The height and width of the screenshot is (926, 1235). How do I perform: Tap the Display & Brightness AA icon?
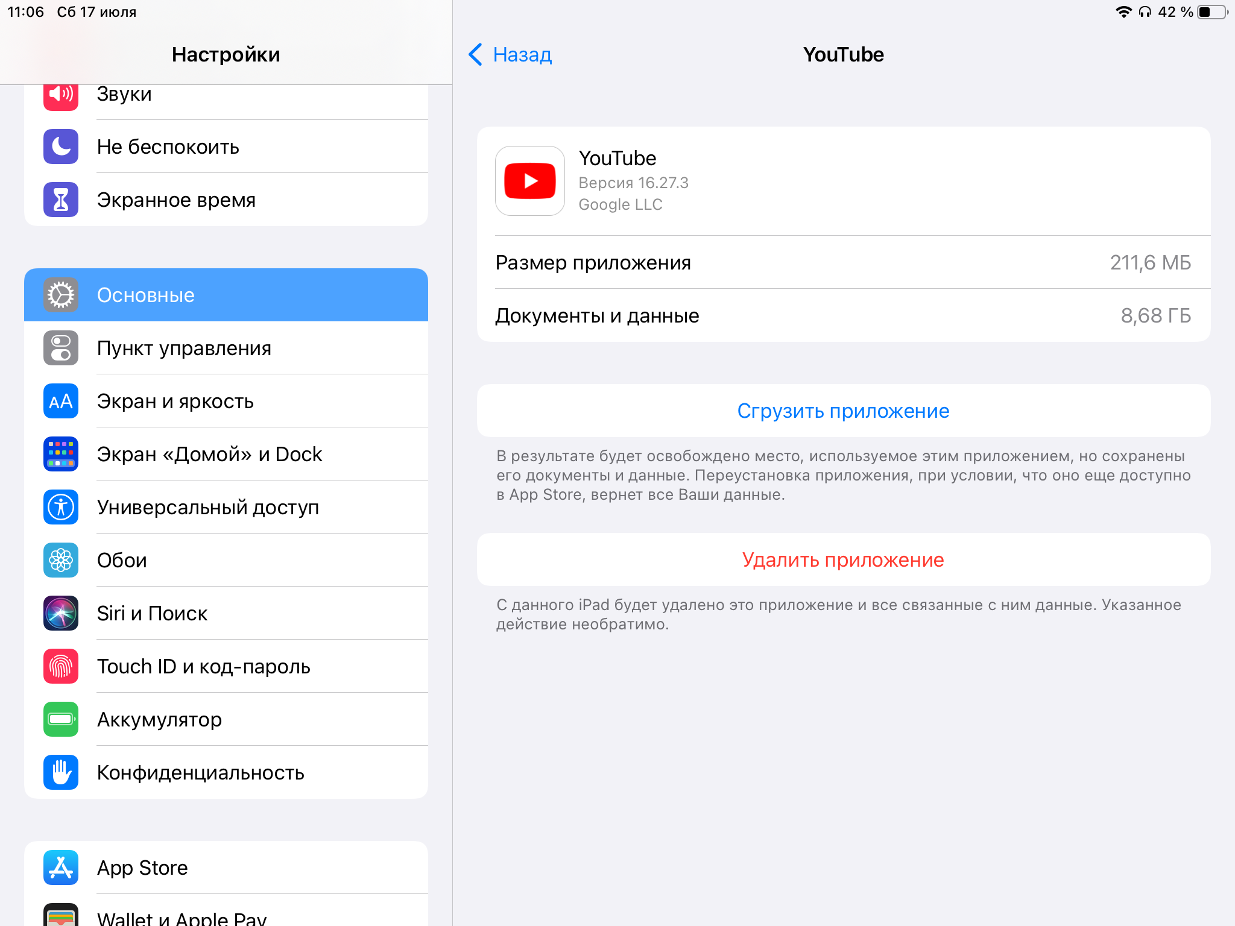pos(61,401)
